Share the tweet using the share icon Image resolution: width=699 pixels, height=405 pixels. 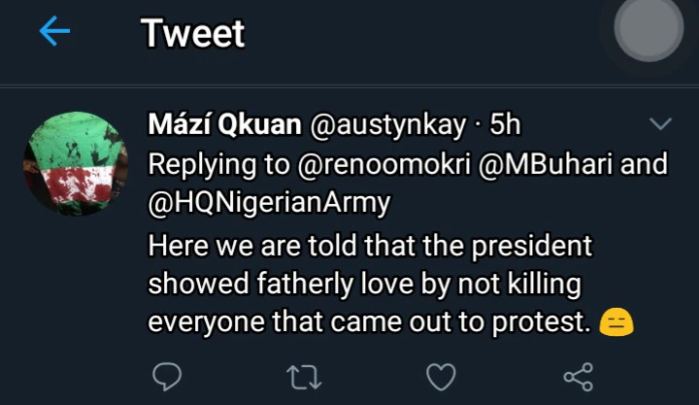tap(578, 375)
